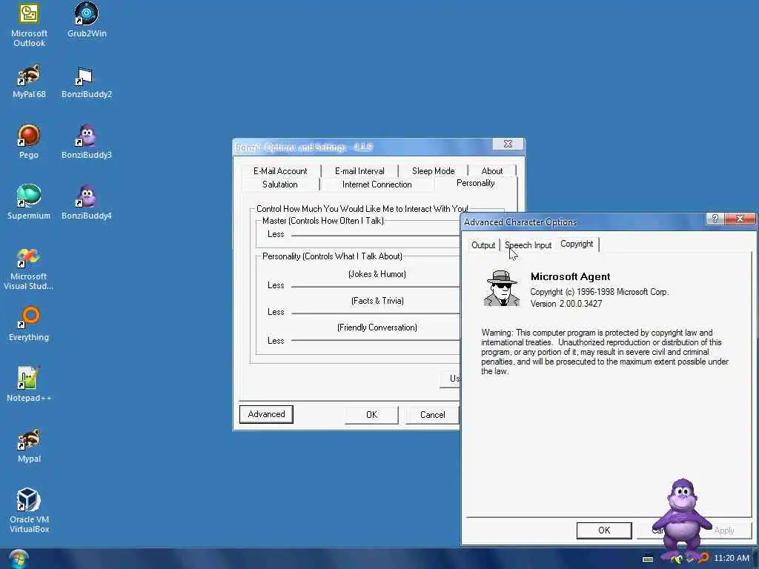Adjust the Friendly Conversation slider
The image size is (759, 569).
(x=375, y=341)
